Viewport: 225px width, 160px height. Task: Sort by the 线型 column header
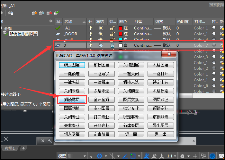[x=143, y=21]
